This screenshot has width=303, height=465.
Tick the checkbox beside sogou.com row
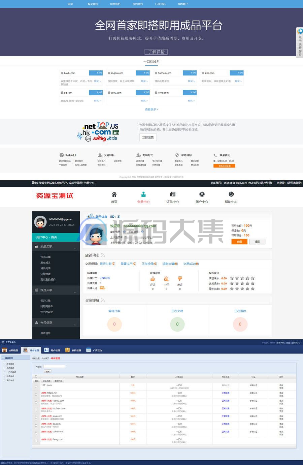[x=36, y=402]
